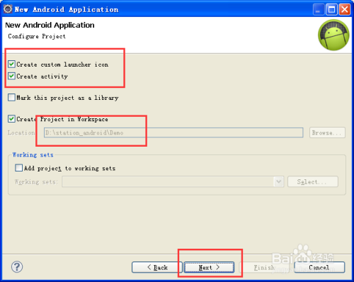Image resolution: width=354 pixels, height=282 pixels.
Task: Open help via the question mark icon
Action: 17,267
